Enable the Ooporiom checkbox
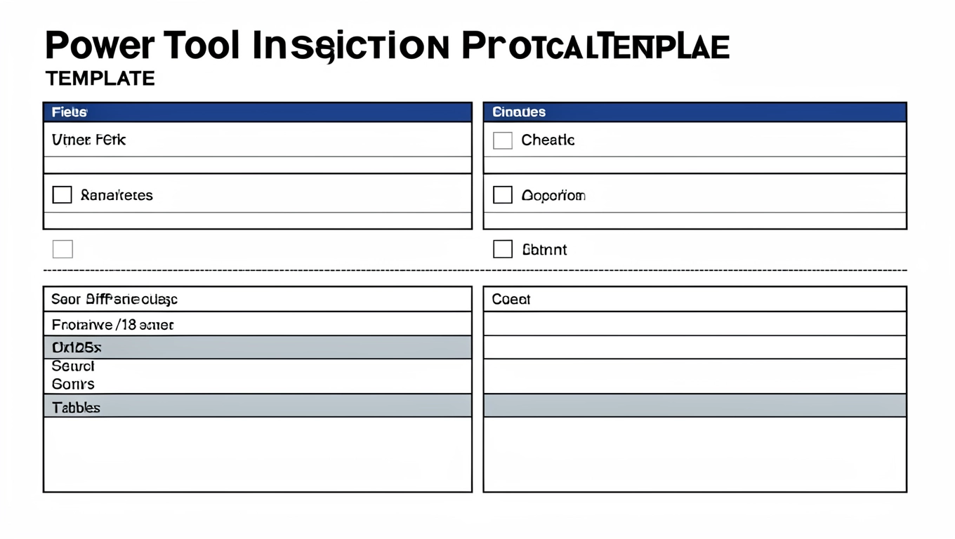This screenshot has width=955, height=539. tap(503, 195)
